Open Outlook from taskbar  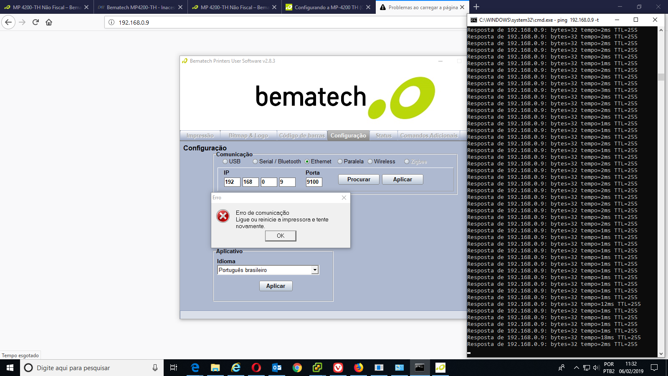277,368
